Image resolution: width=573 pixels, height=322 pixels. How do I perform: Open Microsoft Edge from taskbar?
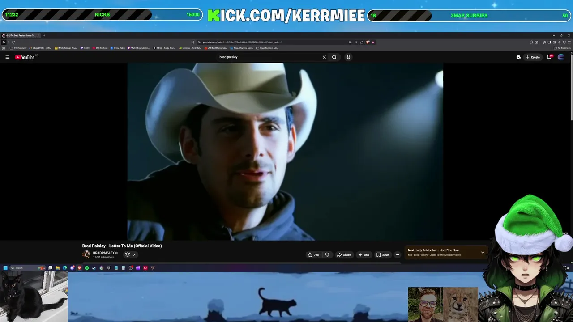65,268
